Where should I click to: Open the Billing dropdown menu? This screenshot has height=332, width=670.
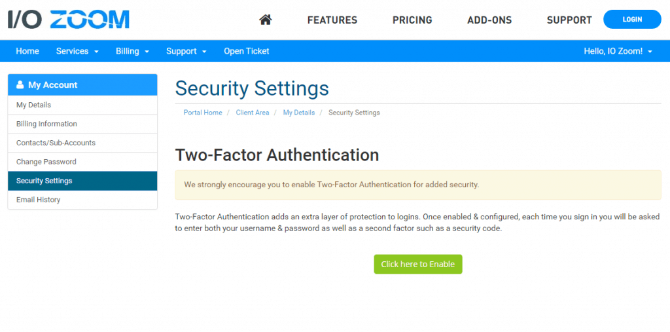click(x=132, y=51)
